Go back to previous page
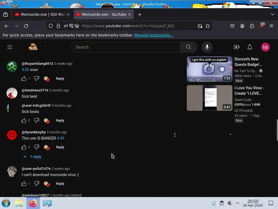278x209 pixels. coord(7,26)
